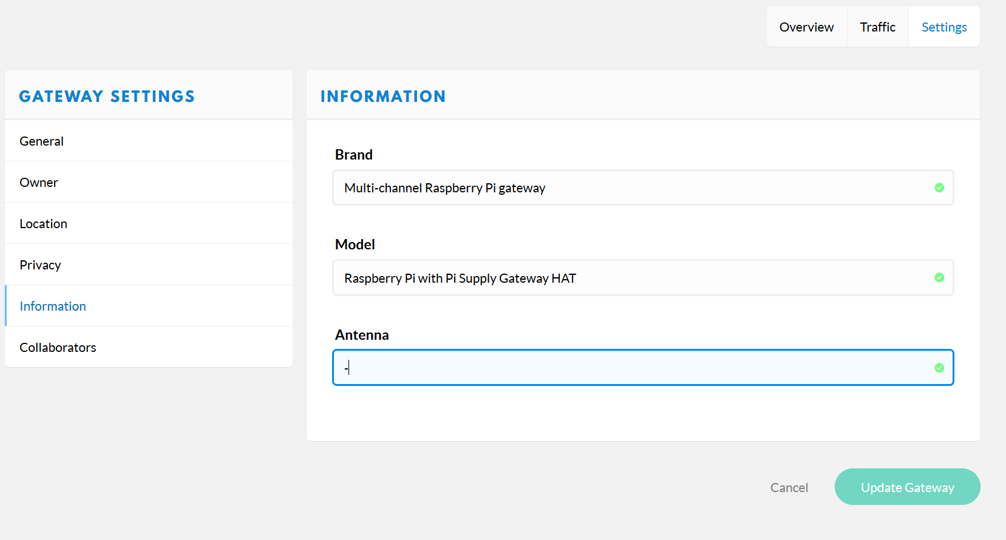
Task: Click the Antenna label
Action: coord(362,335)
